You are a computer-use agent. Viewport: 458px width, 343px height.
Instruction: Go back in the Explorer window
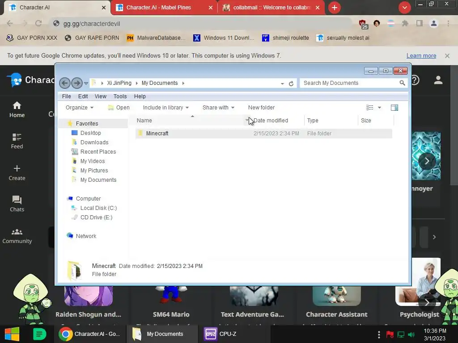click(64, 83)
